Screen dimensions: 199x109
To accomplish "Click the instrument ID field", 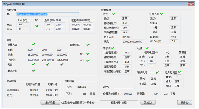I will tap(48, 14).
